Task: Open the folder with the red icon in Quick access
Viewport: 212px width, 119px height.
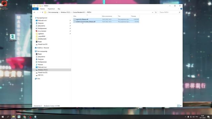Action: point(42,31)
